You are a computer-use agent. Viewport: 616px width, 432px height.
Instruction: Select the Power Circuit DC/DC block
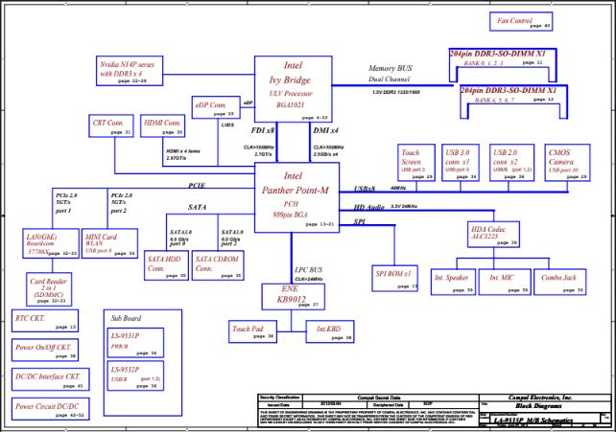[50, 409]
